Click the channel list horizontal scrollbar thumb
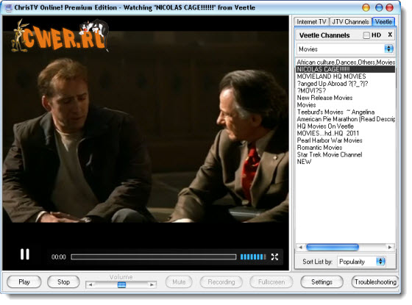Viewport: 412px width, 305px height. pos(333,247)
